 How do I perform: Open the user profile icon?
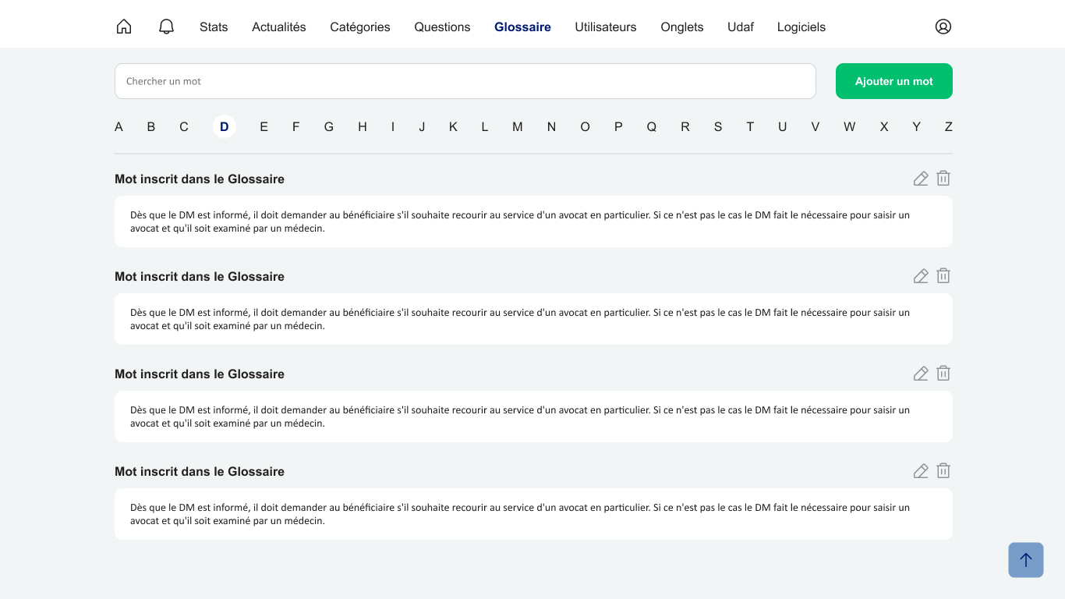[x=943, y=27]
